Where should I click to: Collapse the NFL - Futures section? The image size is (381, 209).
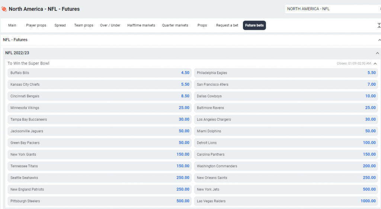pos(379,40)
